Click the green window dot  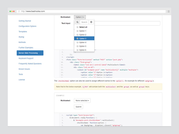point(10,11)
